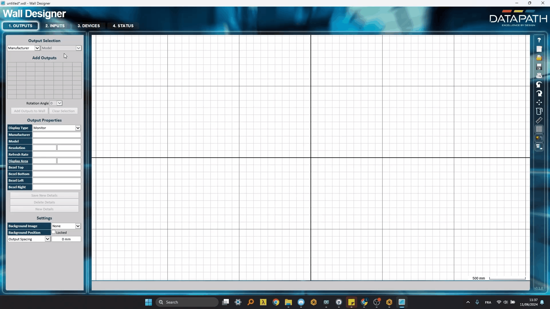Viewport: 550px width, 309px height.
Task: Click the New Details button
Action: point(44,209)
